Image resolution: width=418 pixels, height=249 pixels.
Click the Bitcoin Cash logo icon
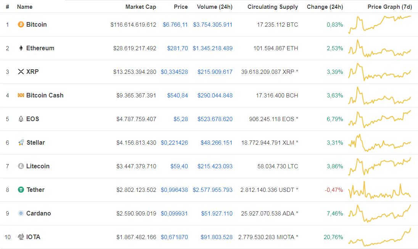pyautogui.click(x=21, y=95)
